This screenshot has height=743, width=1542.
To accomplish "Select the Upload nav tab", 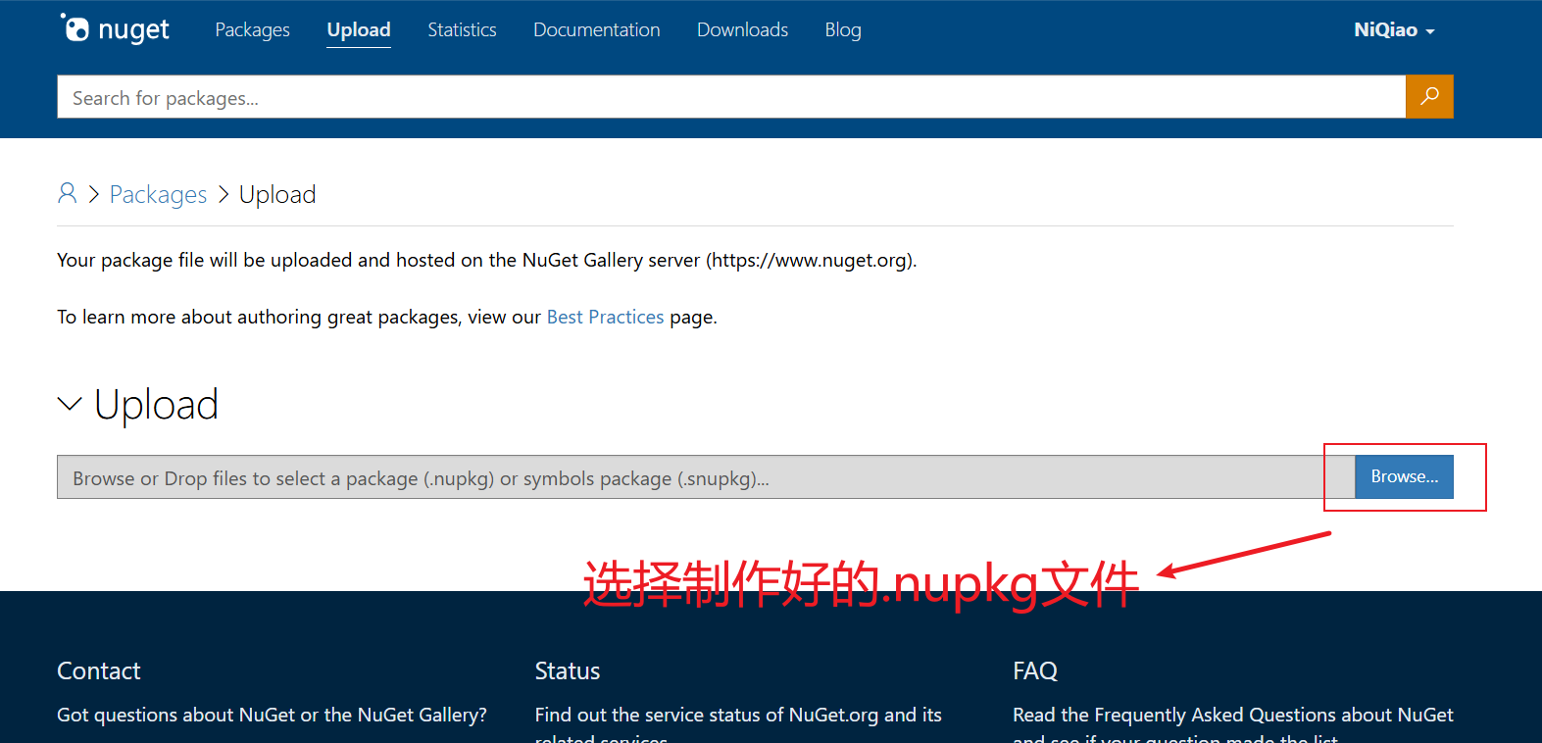I will [x=359, y=30].
